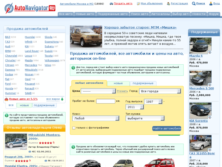Click the user icon beside Регистрация
The image size is (222, 167).
[168, 4]
